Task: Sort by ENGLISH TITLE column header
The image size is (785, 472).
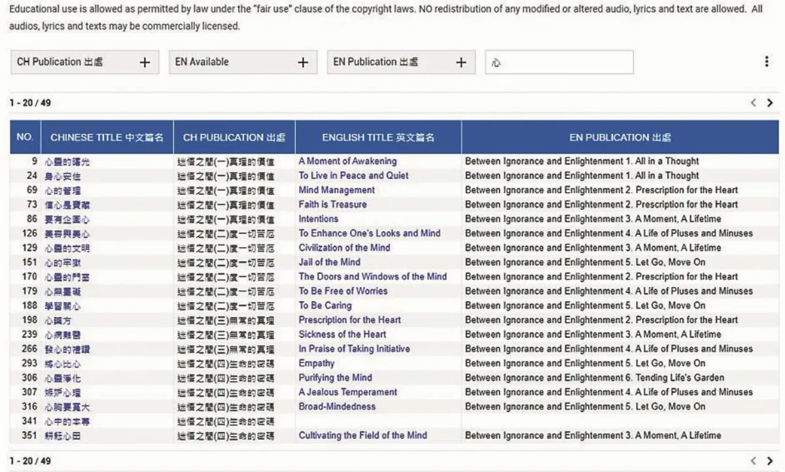Action: click(378, 137)
